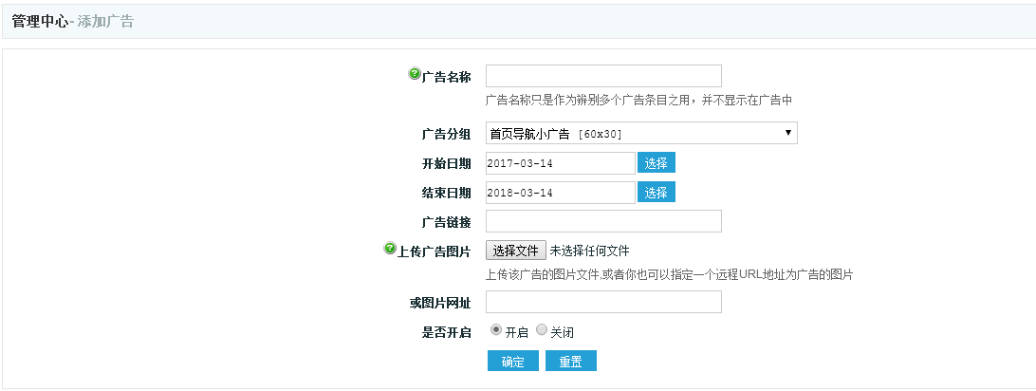Submit form with 确定 button

click(x=513, y=361)
